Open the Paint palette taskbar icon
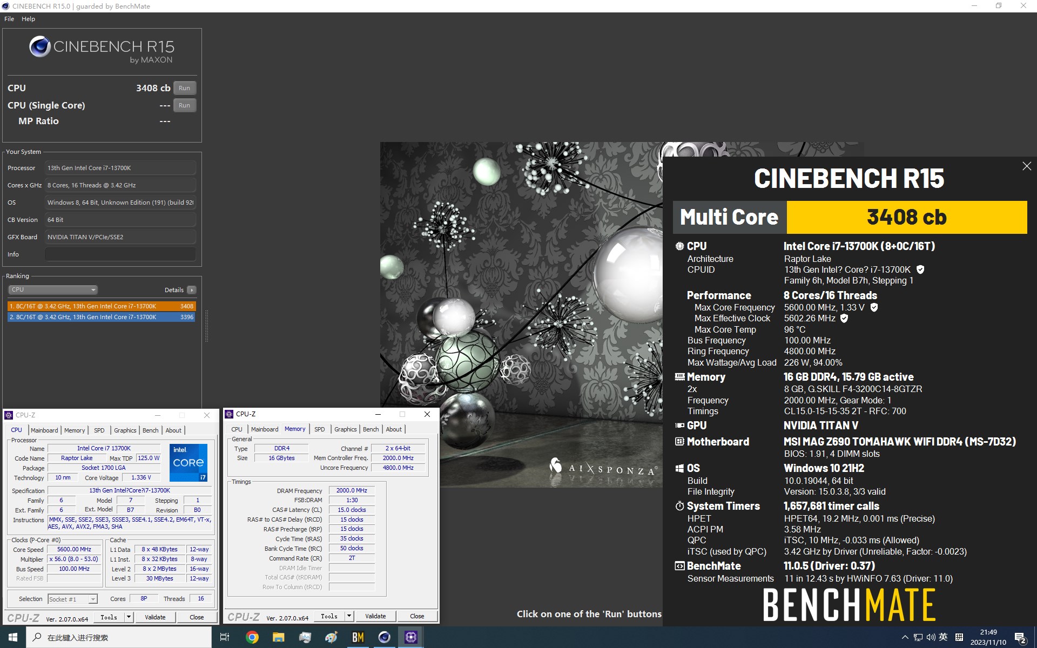 (x=332, y=637)
